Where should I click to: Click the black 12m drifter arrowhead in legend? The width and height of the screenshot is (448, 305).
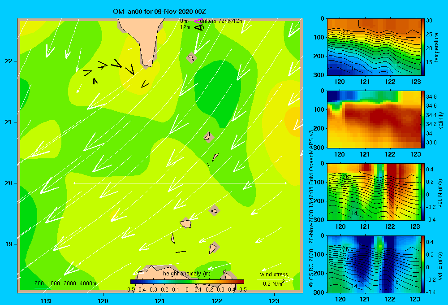[198, 27]
